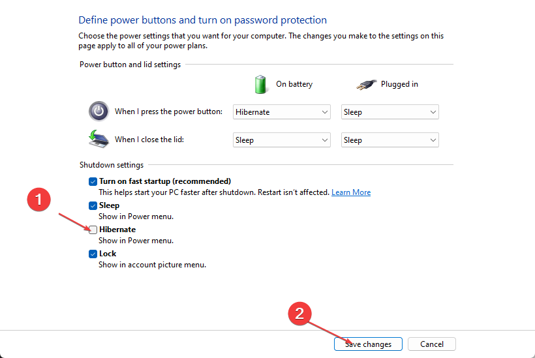Uncheck the Sleep power menu checkbox
Screen dimensions: 535x358
coord(93,205)
